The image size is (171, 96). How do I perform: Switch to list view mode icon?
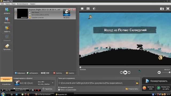(x=42, y=73)
